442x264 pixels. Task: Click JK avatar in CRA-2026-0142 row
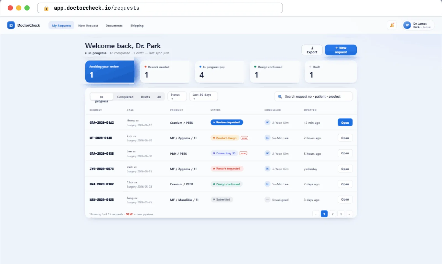pos(267,123)
